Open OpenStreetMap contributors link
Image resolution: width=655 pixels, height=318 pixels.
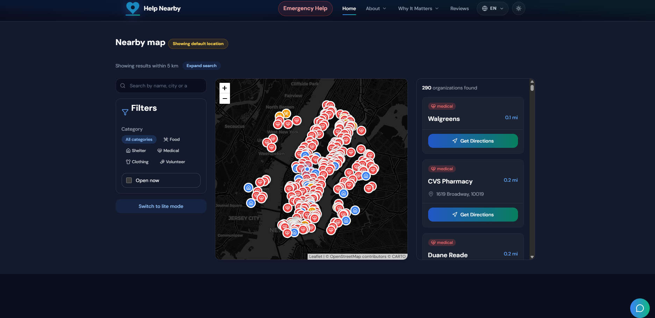point(358,256)
